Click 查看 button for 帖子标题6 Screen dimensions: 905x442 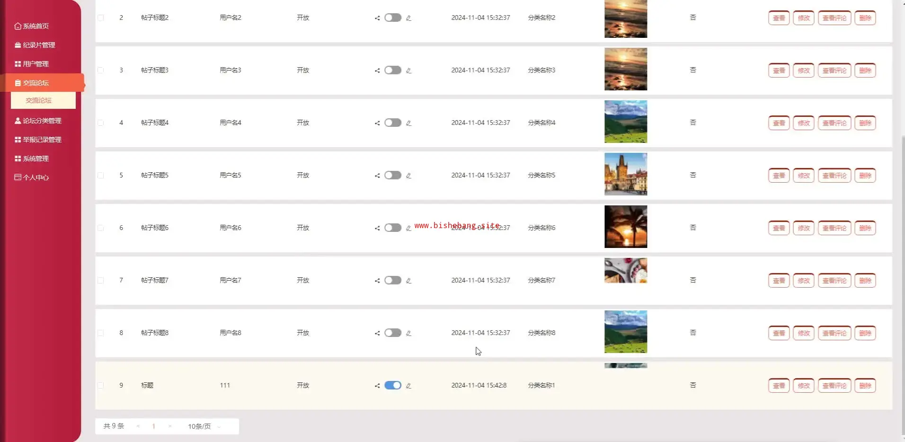tap(779, 228)
